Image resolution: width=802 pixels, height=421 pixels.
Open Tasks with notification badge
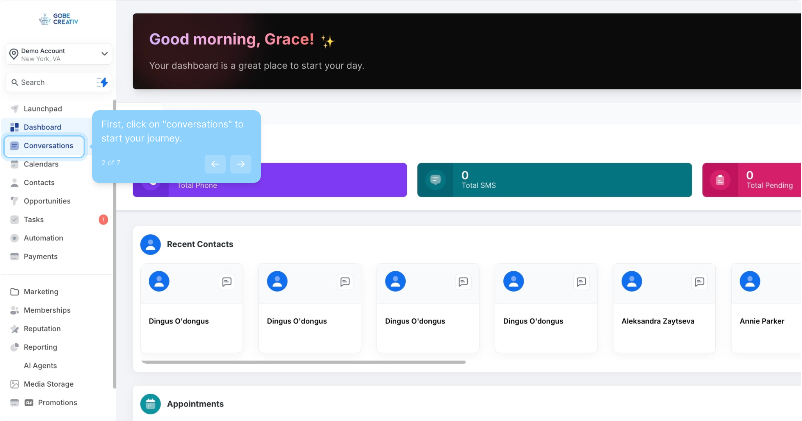(34, 219)
